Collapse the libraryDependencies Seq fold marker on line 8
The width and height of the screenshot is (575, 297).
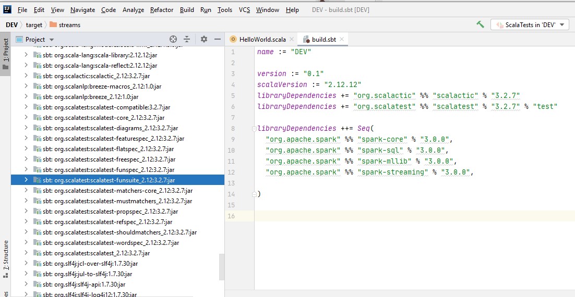254,129
